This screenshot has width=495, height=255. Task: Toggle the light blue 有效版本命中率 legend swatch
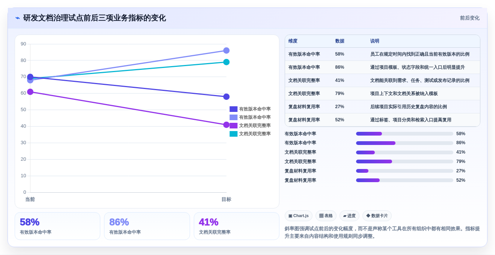[x=234, y=117]
